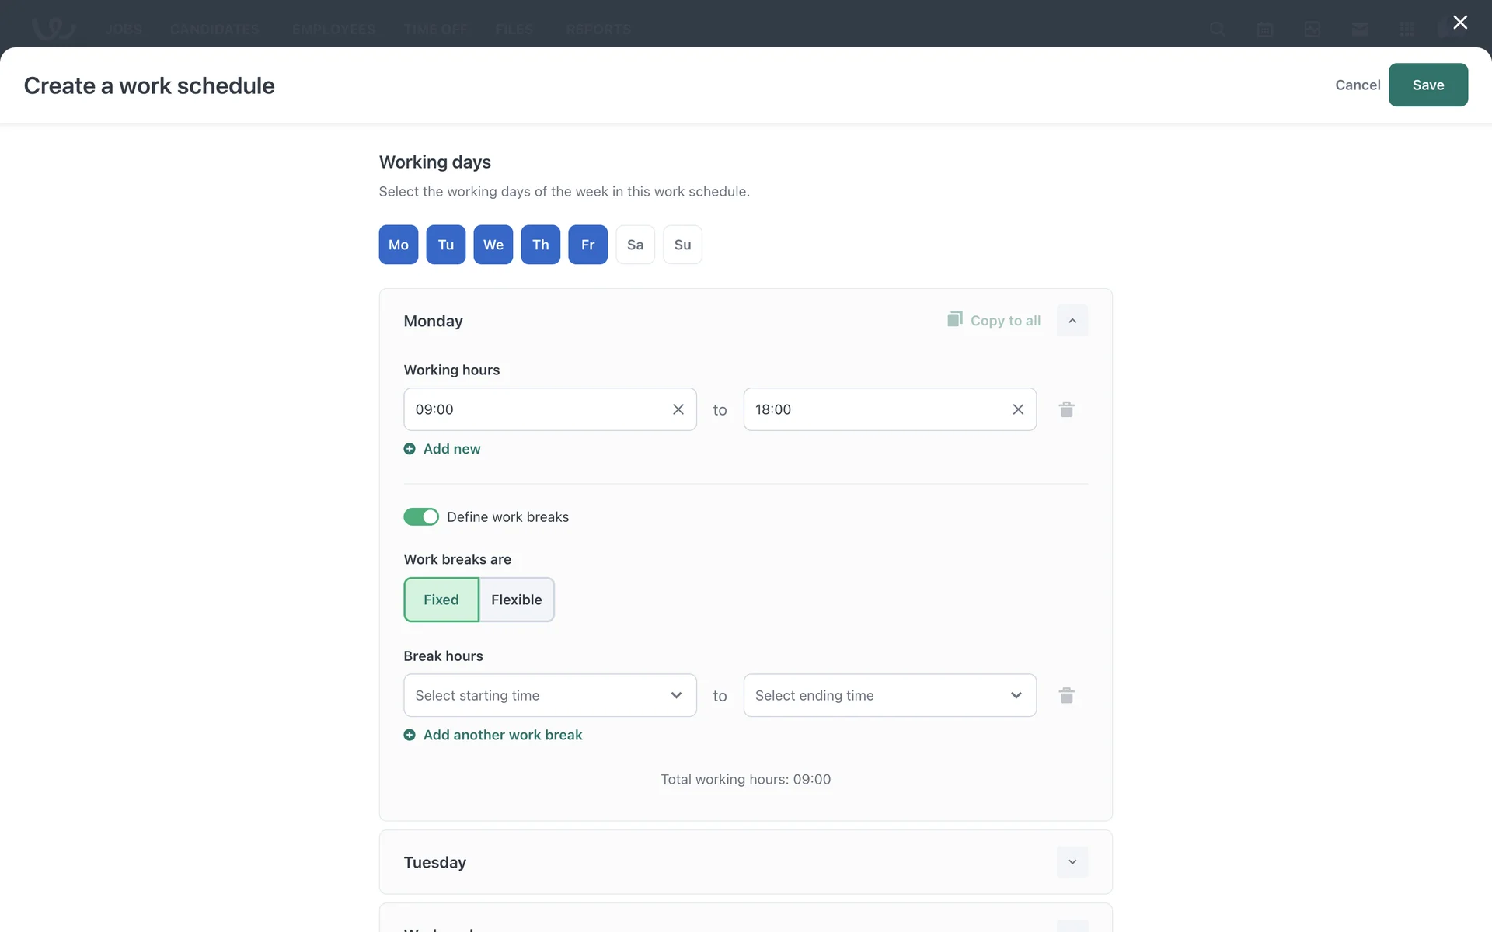This screenshot has height=932, width=1492.
Task: Enable Sunday as a working day
Action: tap(682, 245)
